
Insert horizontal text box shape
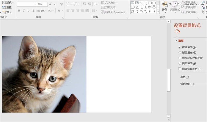(x=133, y=3)
